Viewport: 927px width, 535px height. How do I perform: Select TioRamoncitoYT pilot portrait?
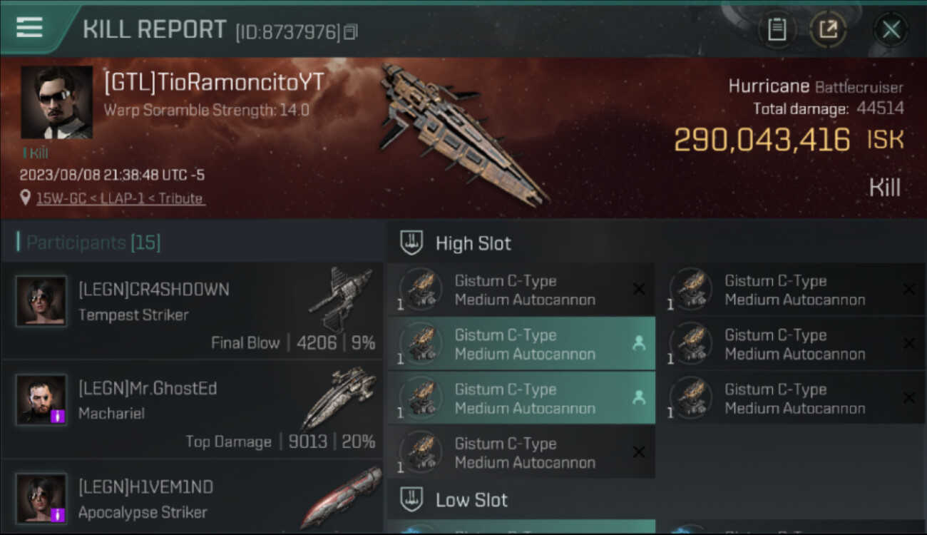[x=56, y=102]
